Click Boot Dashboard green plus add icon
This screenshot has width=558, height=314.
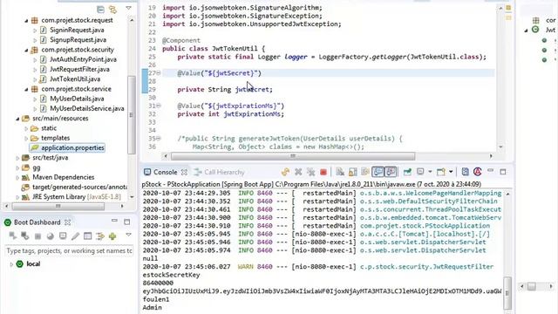[112, 236]
